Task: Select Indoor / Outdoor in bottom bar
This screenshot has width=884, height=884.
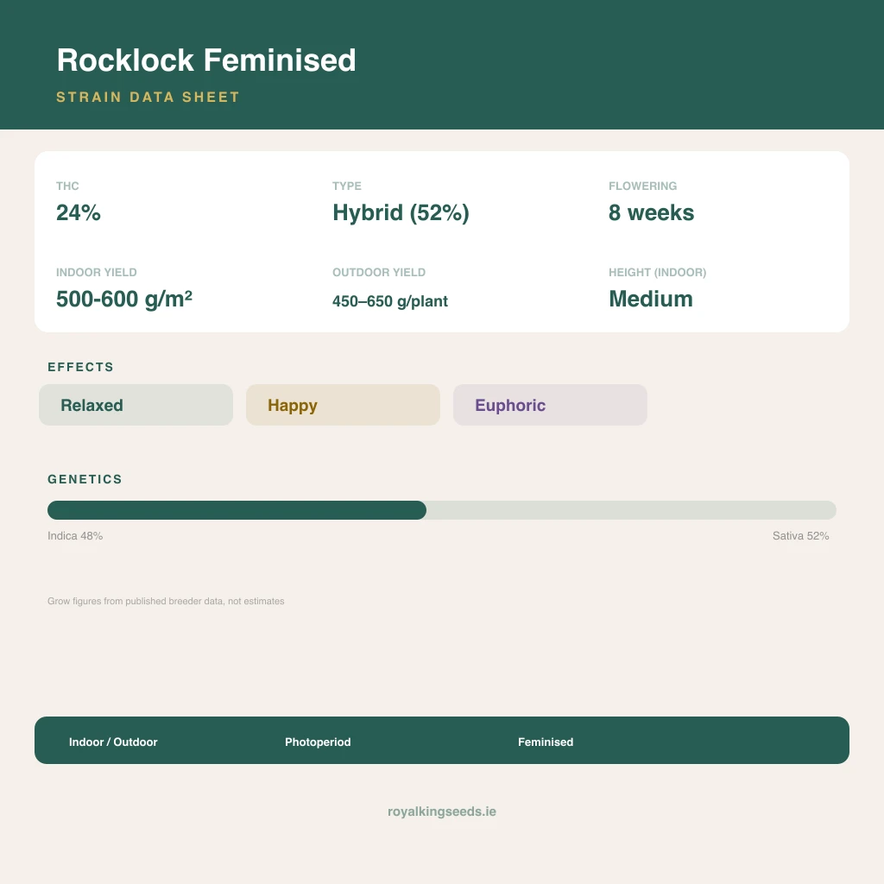Action: [x=113, y=742]
